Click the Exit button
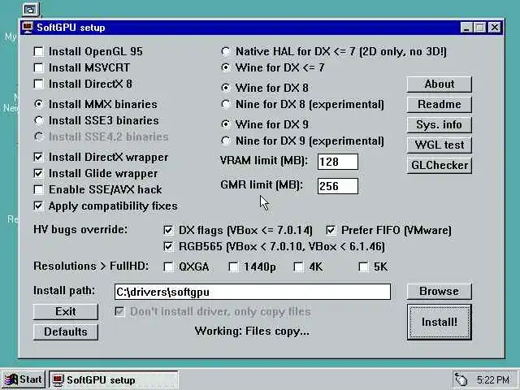 click(66, 312)
